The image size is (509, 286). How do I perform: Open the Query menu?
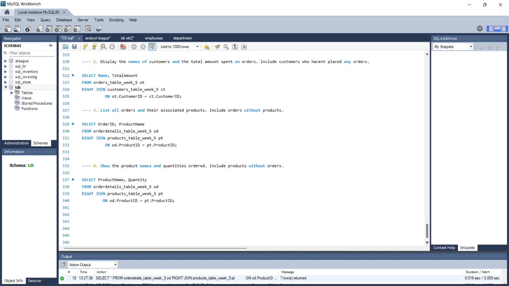click(x=45, y=20)
